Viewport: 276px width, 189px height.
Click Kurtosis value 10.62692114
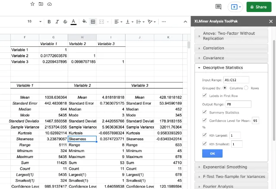(53, 133)
